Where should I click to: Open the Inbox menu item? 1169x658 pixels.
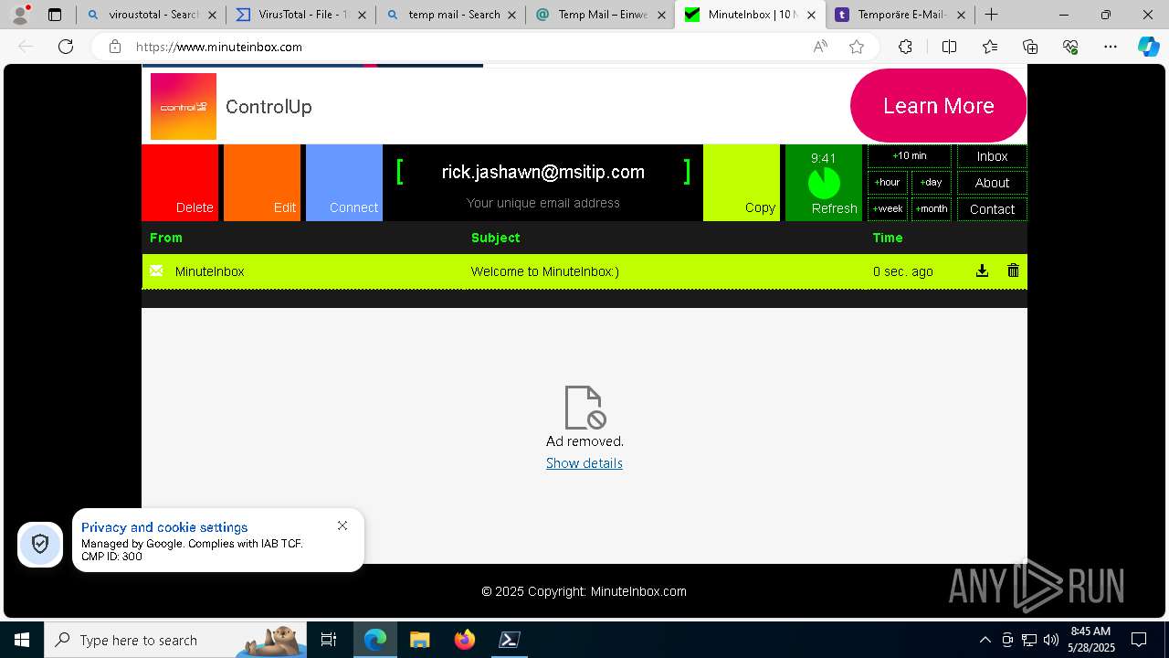pyautogui.click(x=992, y=156)
